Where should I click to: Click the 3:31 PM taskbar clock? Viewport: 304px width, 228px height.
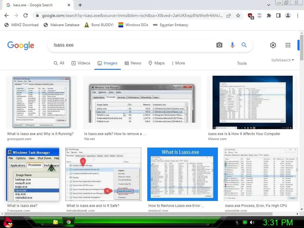click(278, 222)
